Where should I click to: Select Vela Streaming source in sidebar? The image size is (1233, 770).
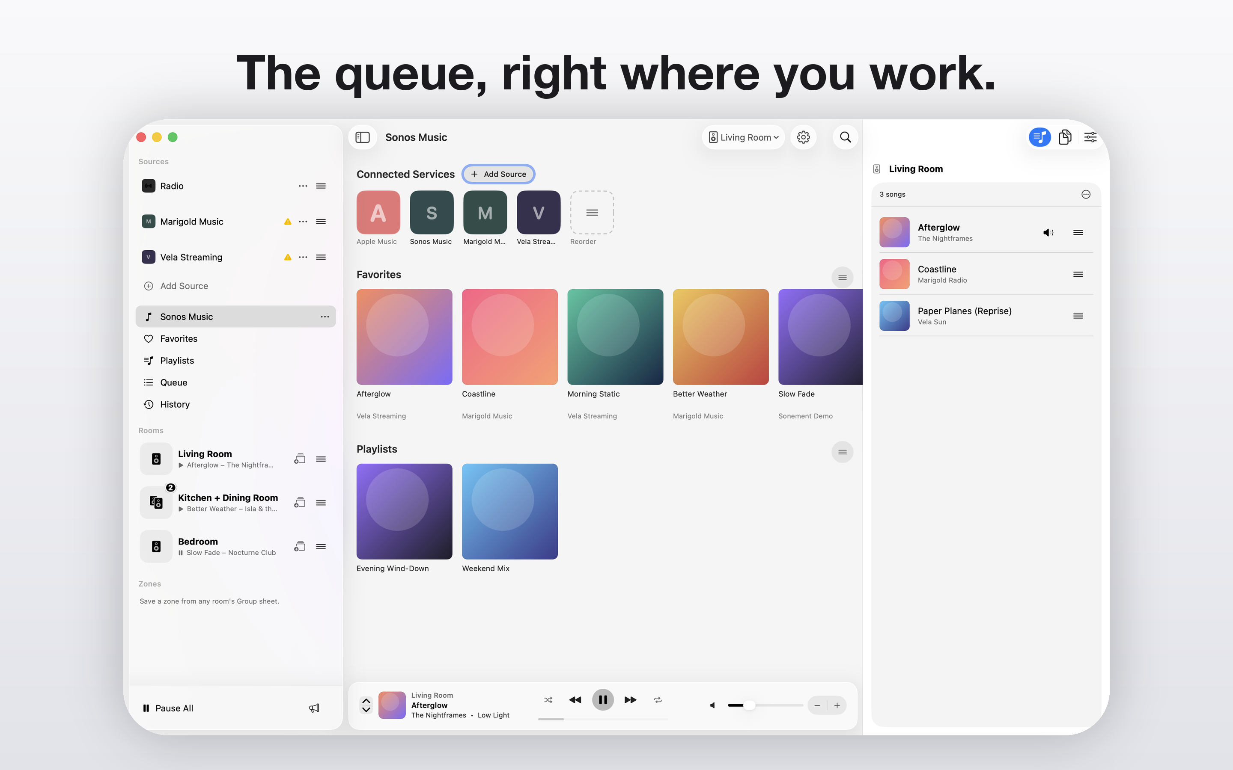coord(235,257)
